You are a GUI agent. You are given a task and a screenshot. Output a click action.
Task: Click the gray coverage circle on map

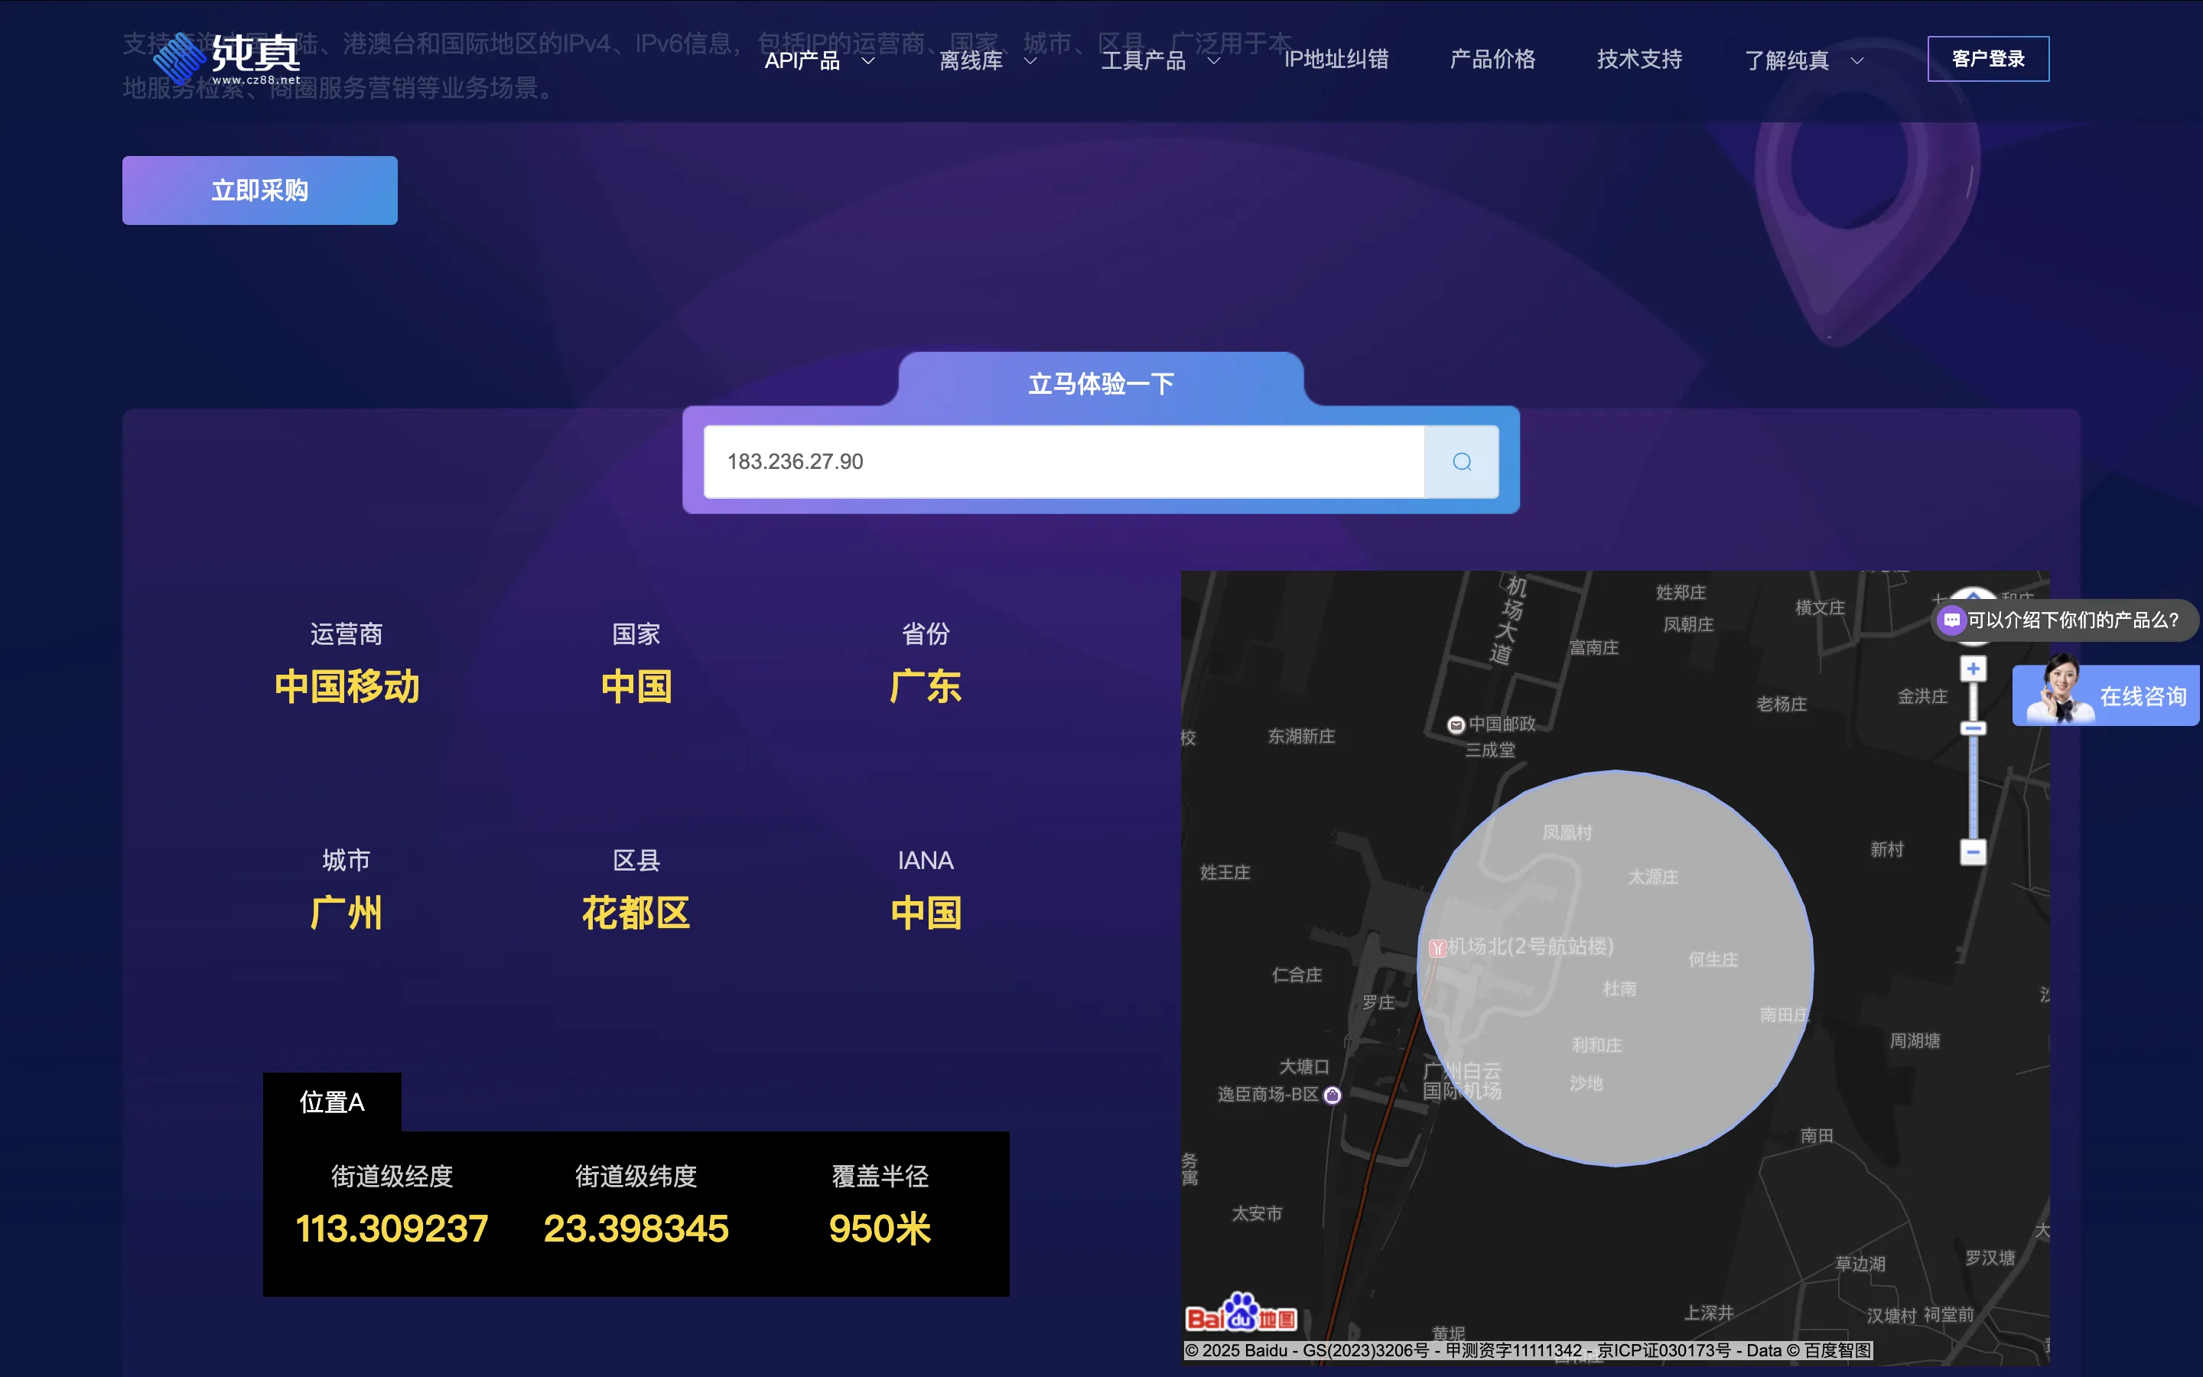(x=1615, y=967)
